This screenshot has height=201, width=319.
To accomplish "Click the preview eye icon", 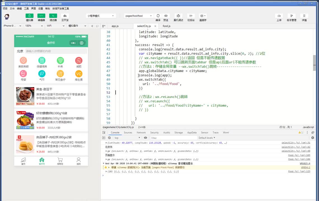I will point(166,16).
